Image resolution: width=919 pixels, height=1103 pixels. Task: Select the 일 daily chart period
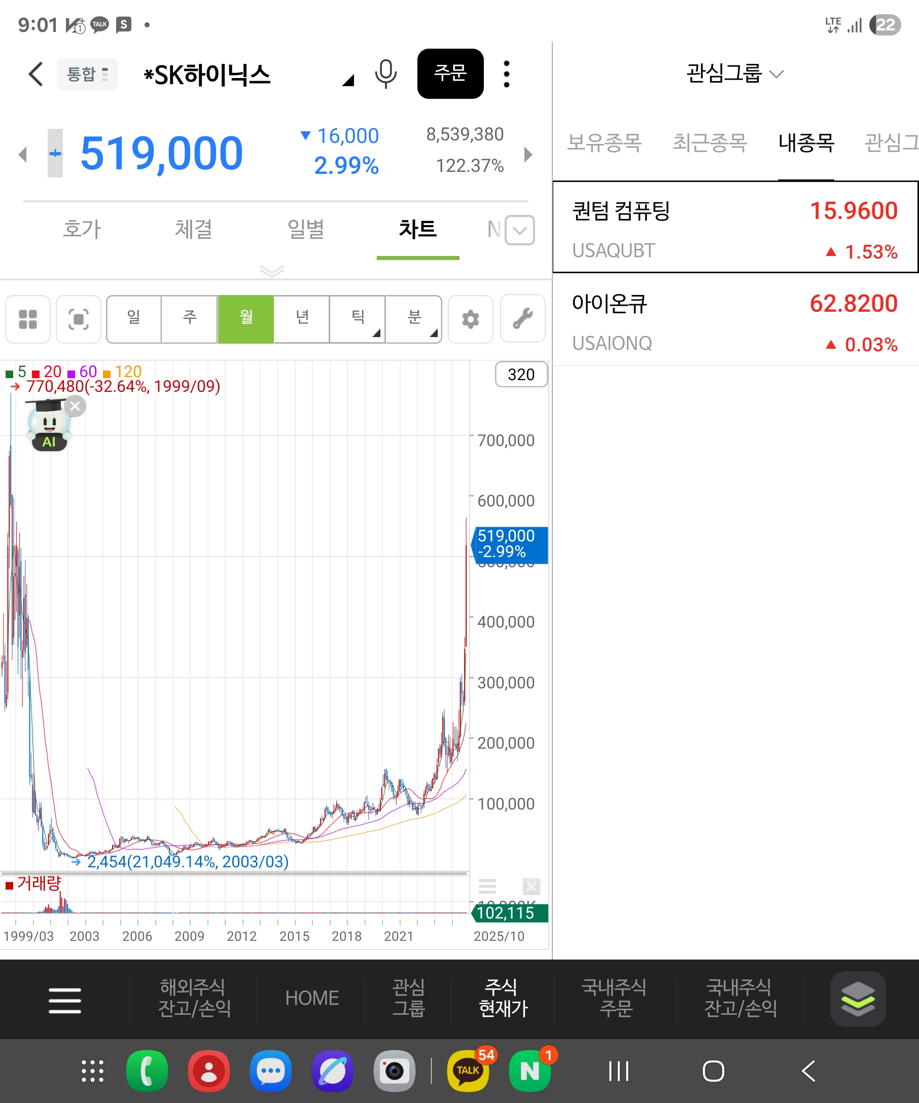[134, 319]
